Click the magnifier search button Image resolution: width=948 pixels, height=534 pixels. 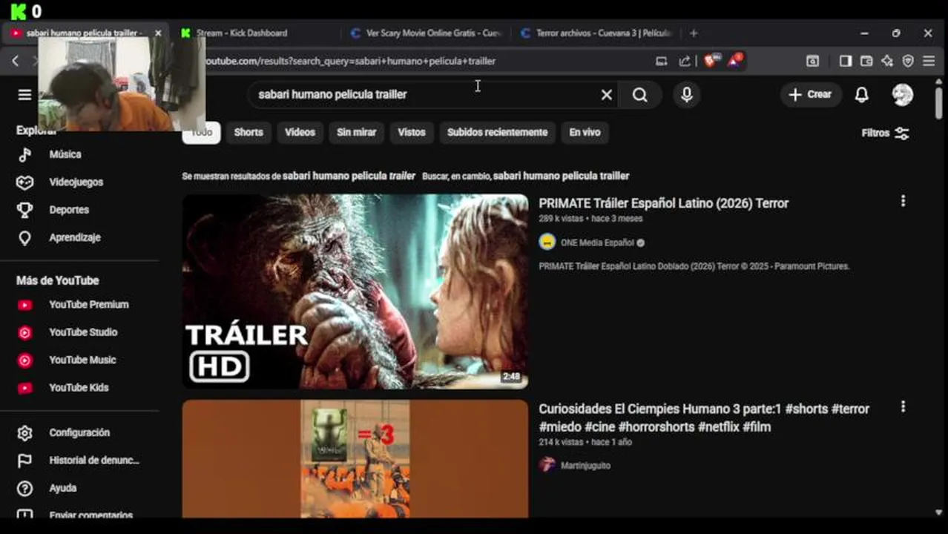[639, 94]
